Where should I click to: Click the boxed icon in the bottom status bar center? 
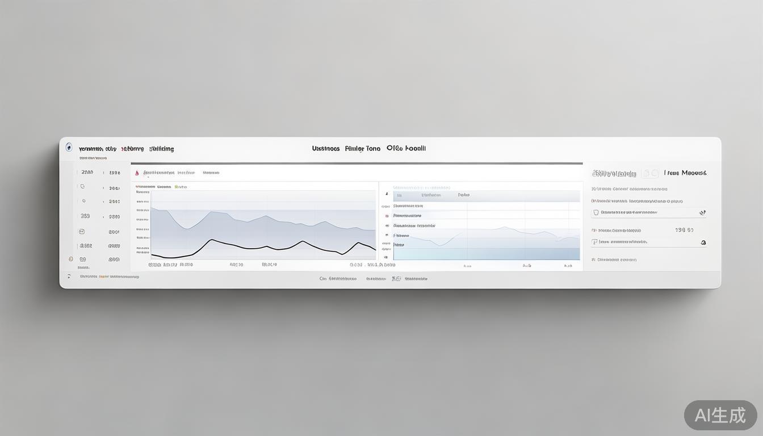click(x=396, y=279)
